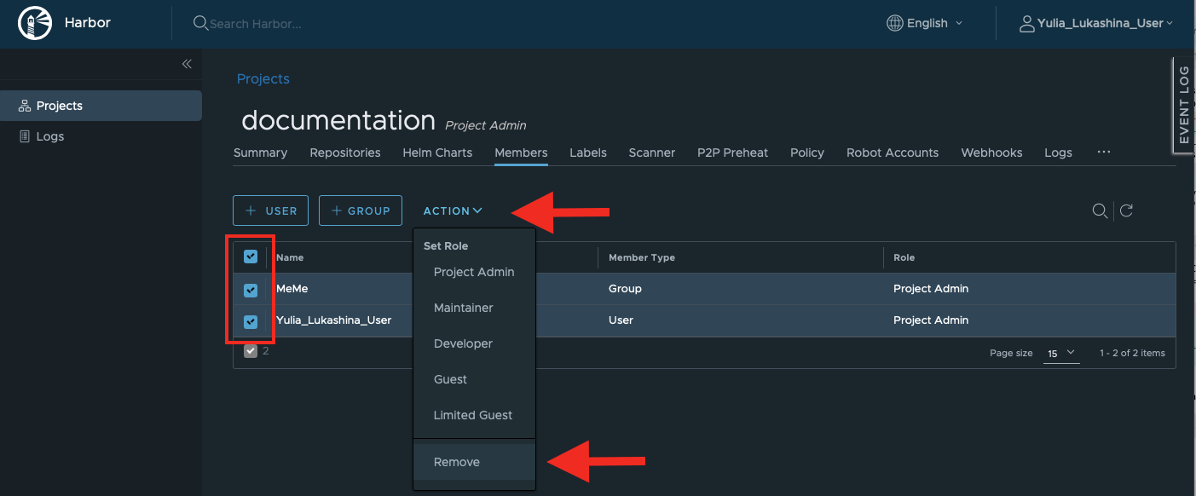1196x496 pixels.
Task: Click the + USER button
Action: [271, 211]
